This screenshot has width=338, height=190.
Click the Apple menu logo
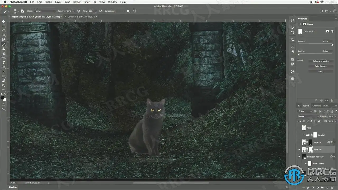(x=4, y=2)
